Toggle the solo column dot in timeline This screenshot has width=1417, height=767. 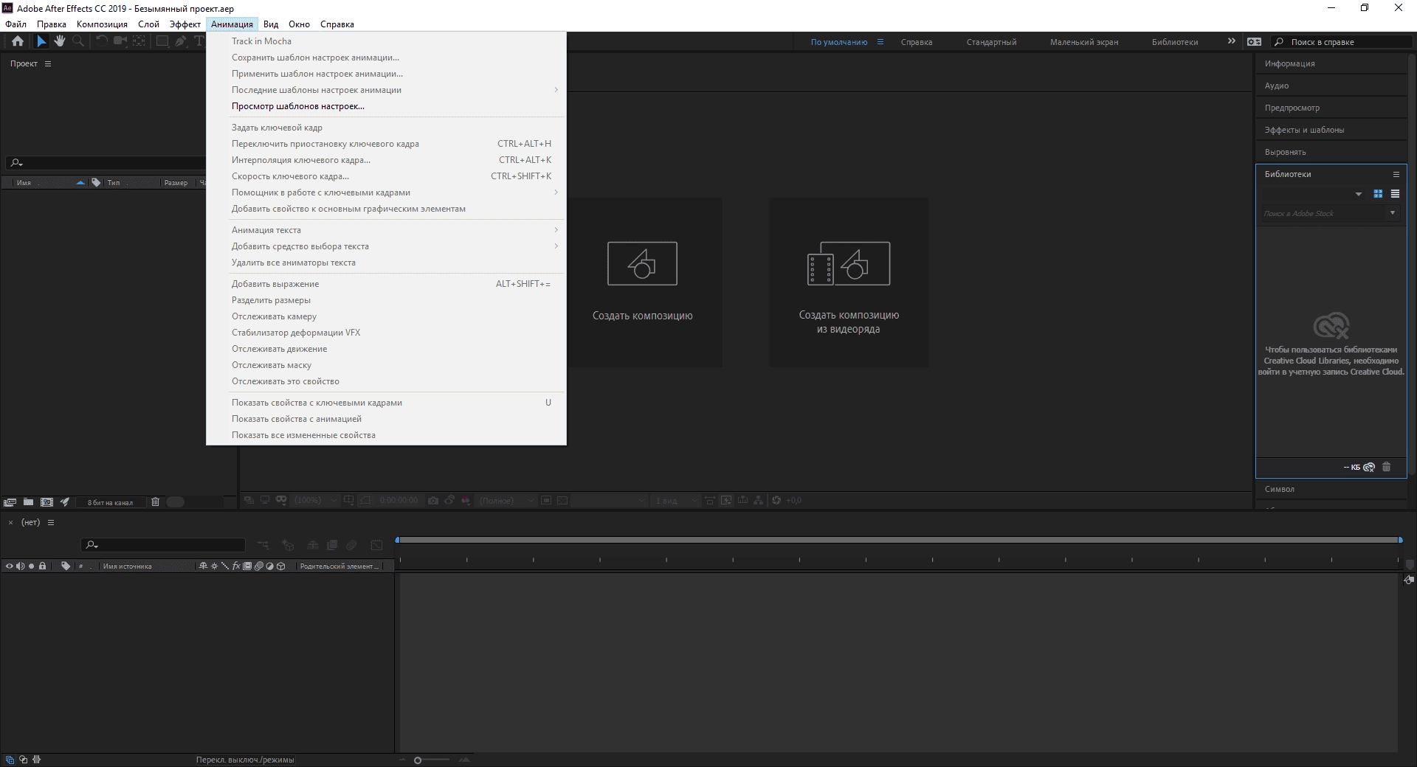click(x=31, y=566)
